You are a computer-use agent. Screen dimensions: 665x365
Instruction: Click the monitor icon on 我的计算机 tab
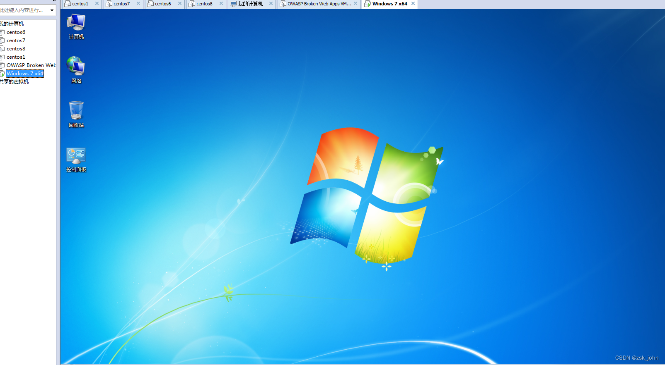[233, 4]
